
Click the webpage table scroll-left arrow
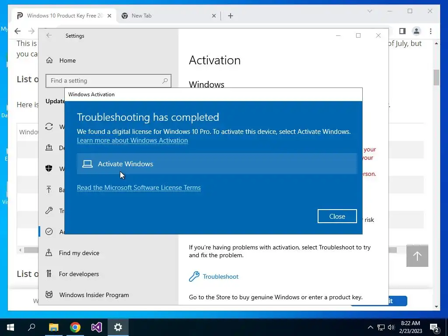[x=20, y=250]
